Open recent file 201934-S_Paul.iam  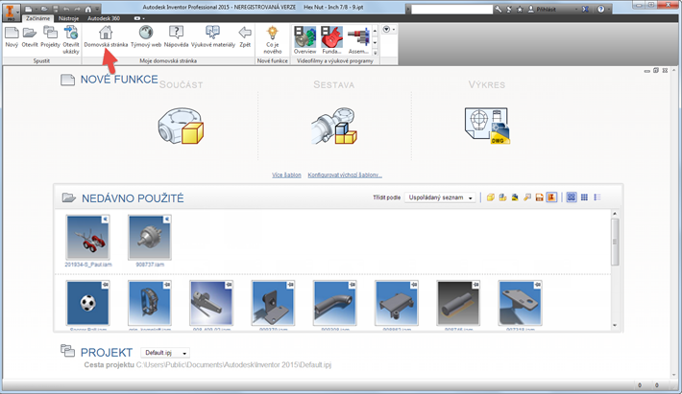[87, 241]
